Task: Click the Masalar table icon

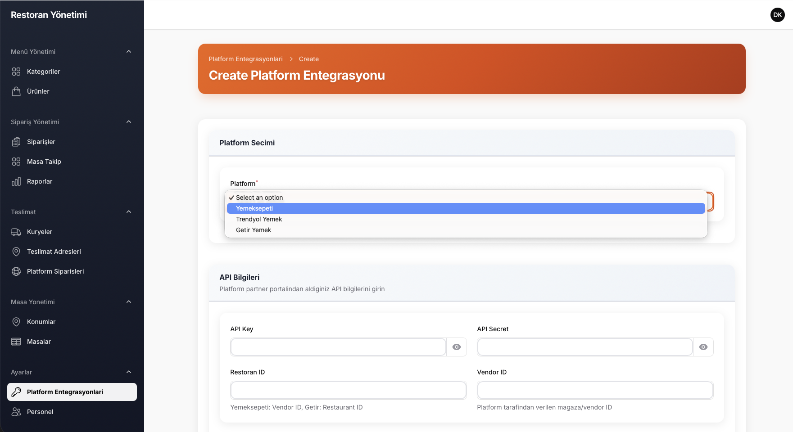Action: click(x=16, y=342)
